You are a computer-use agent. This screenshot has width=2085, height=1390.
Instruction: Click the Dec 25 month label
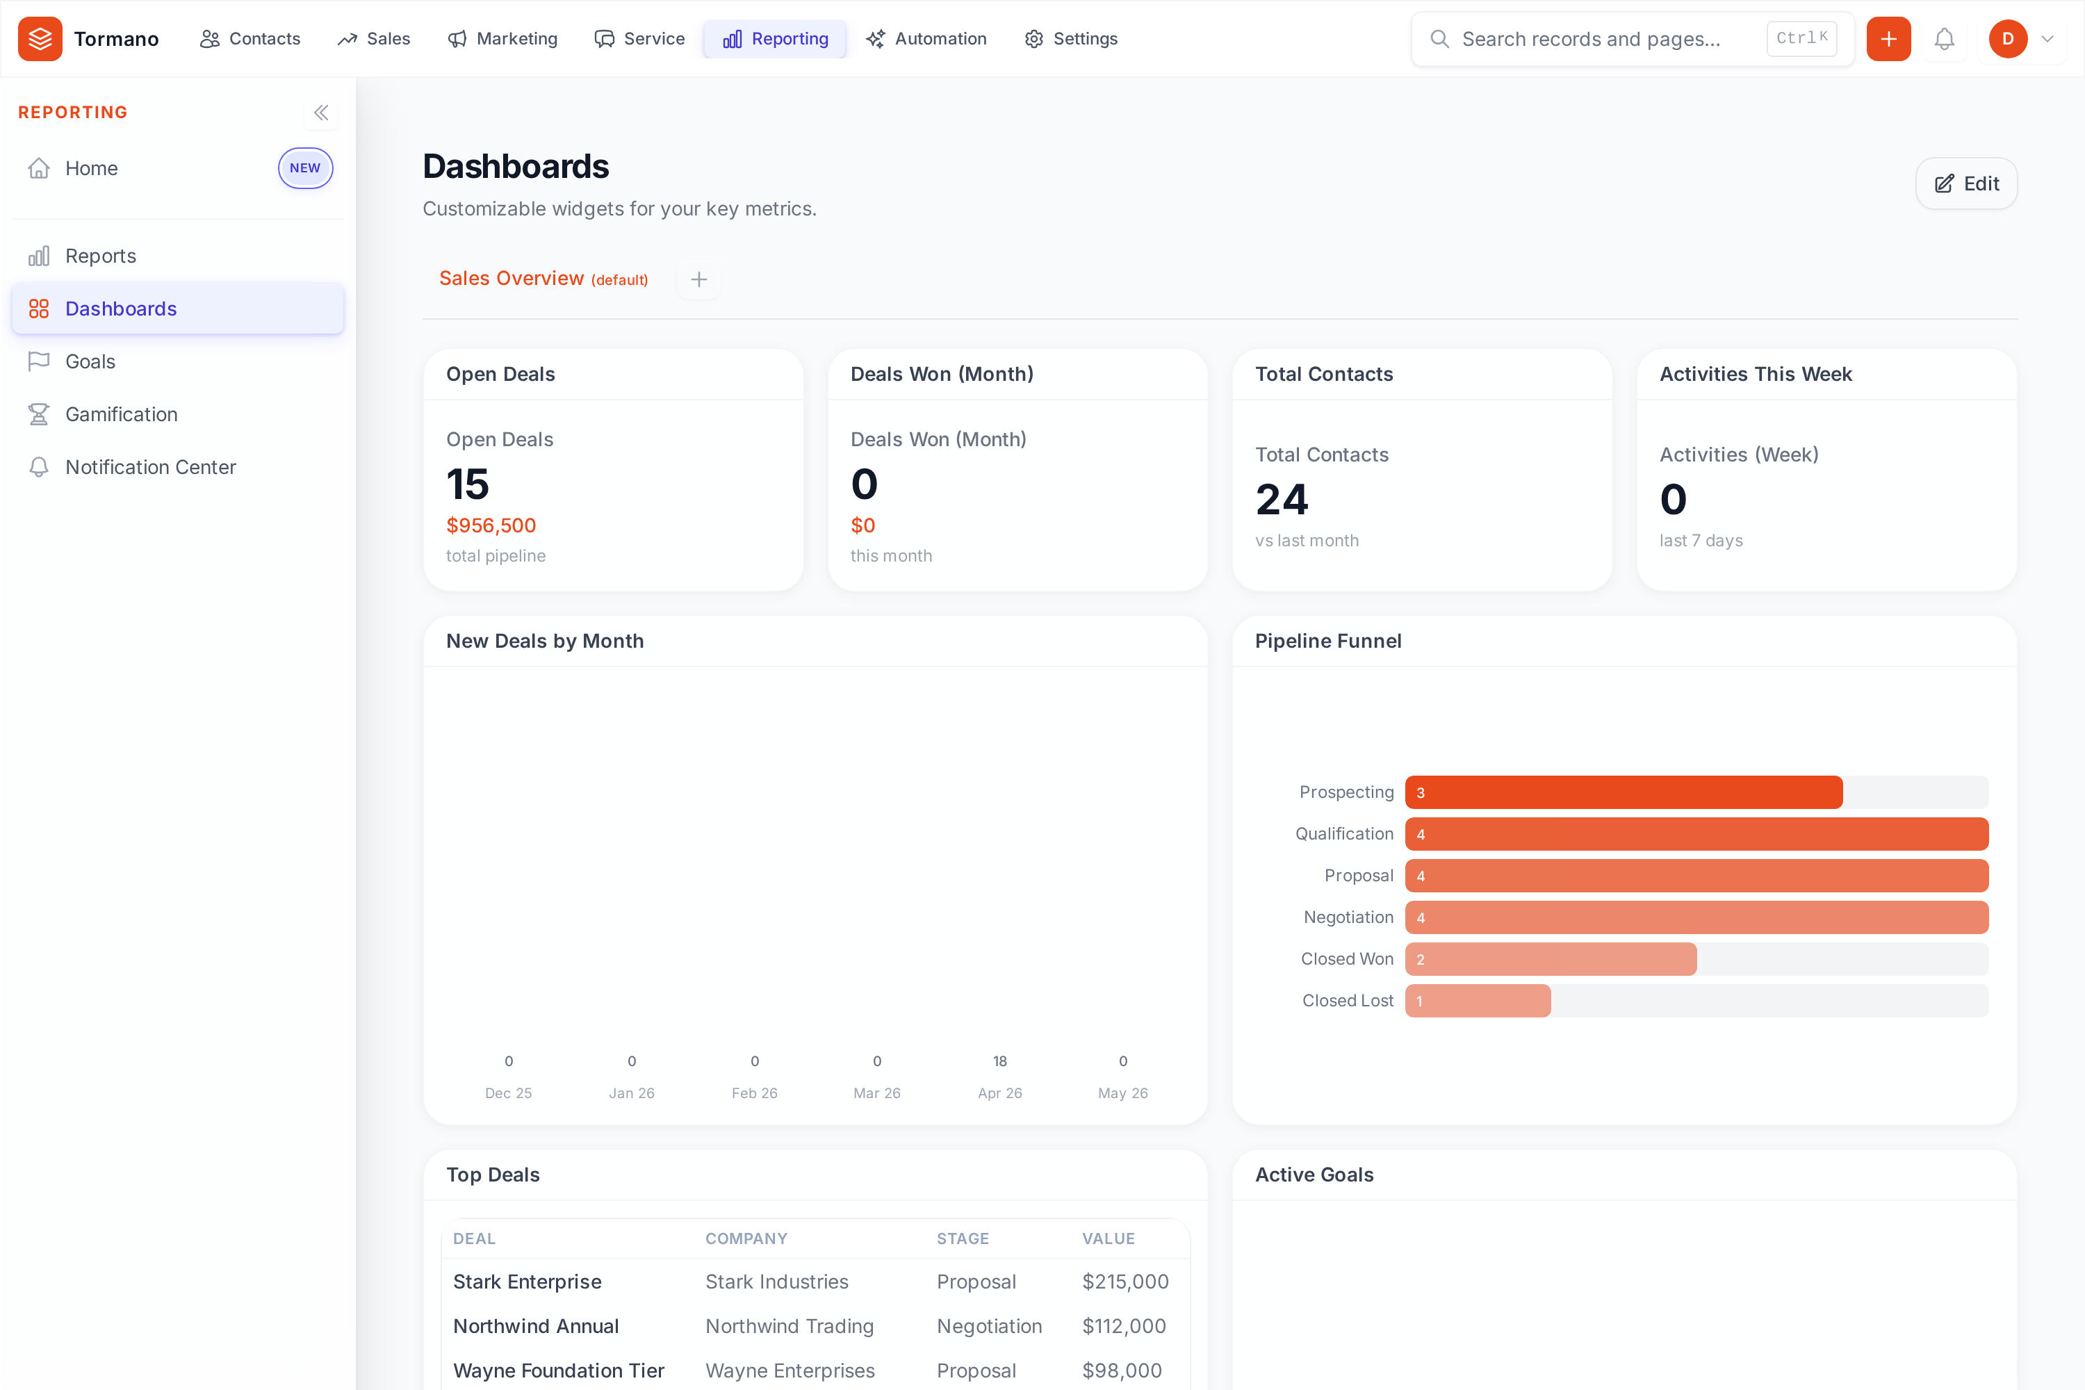click(508, 1093)
